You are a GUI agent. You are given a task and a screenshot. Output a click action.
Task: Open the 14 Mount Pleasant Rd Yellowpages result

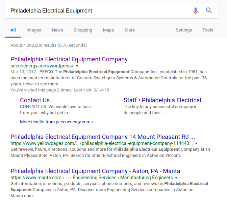click(x=103, y=137)
